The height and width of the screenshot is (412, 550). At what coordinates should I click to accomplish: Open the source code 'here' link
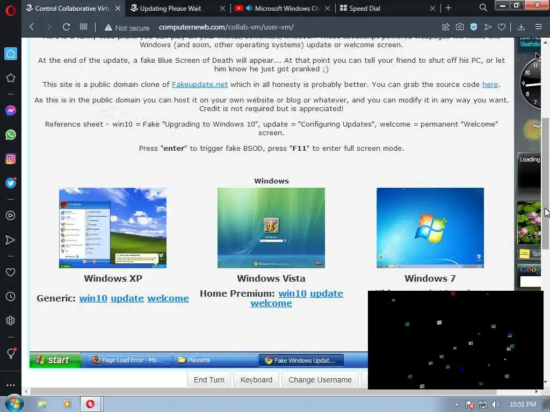pos(490,84)
